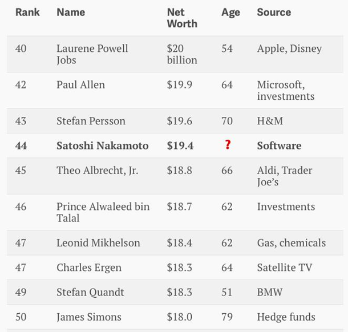Image resolution: width=348 pixels, height=332 pixels.
Task: Click the Source column header
Action: pyautogui.click(x=274, y=12)
